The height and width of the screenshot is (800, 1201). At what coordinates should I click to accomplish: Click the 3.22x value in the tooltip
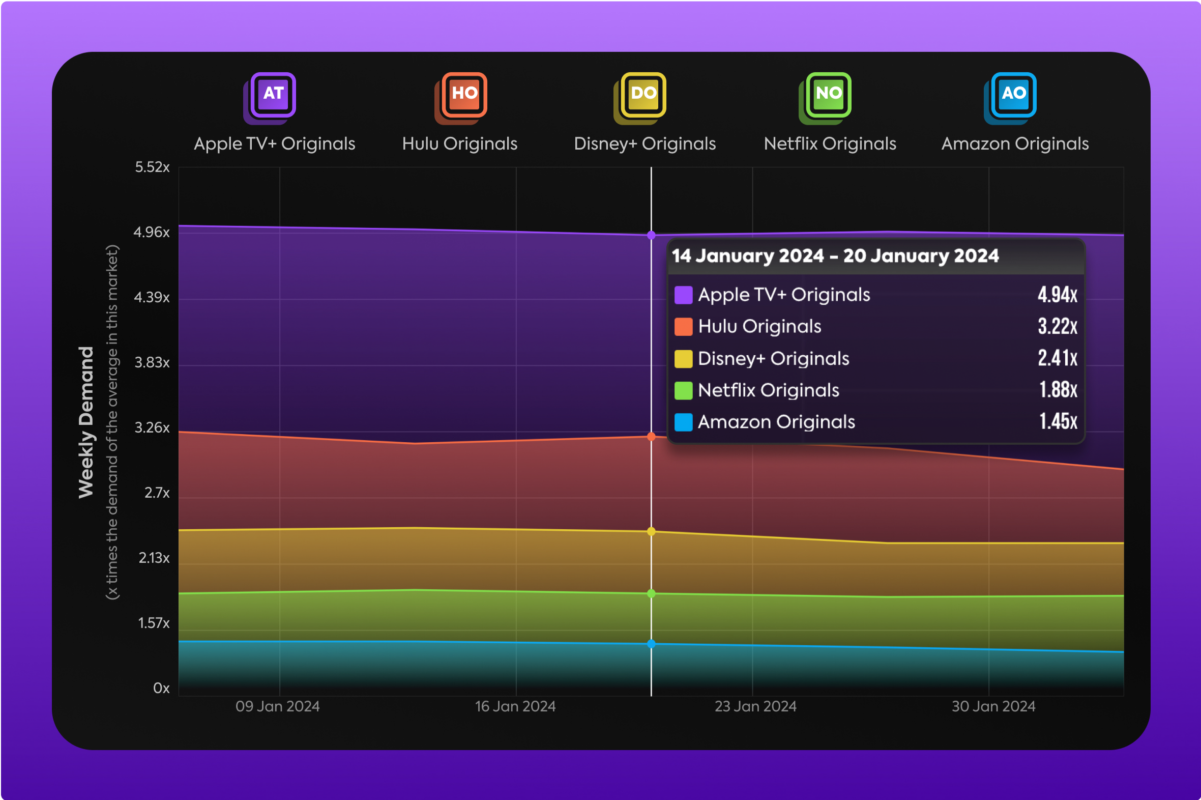(x=1057, y=327)
